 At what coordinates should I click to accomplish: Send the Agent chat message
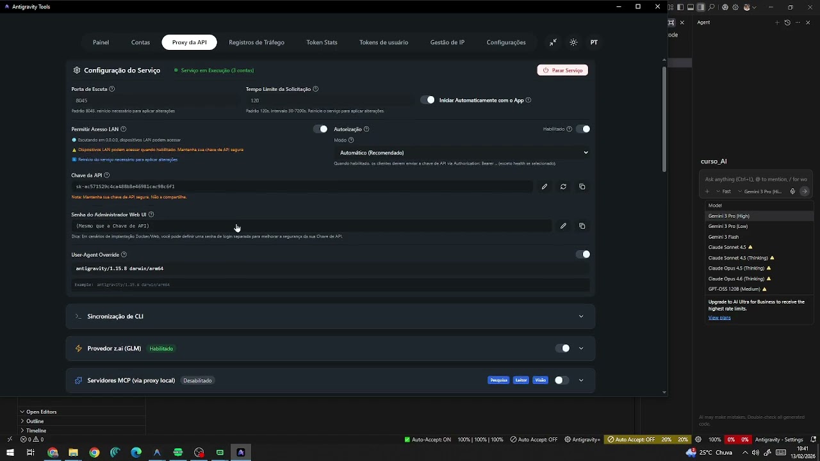[805, 191]
